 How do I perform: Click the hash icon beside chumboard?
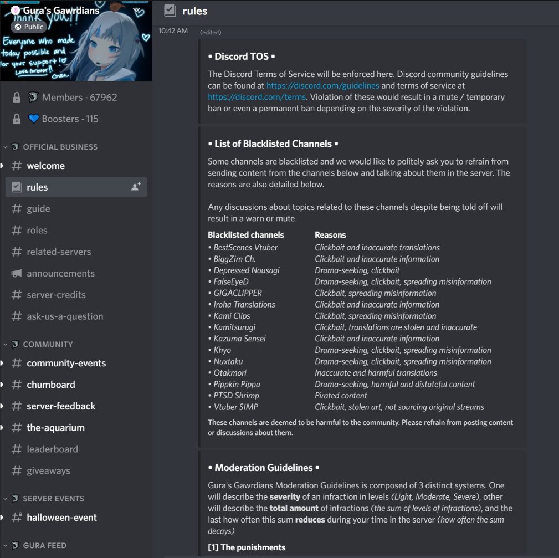pos(17,385)
